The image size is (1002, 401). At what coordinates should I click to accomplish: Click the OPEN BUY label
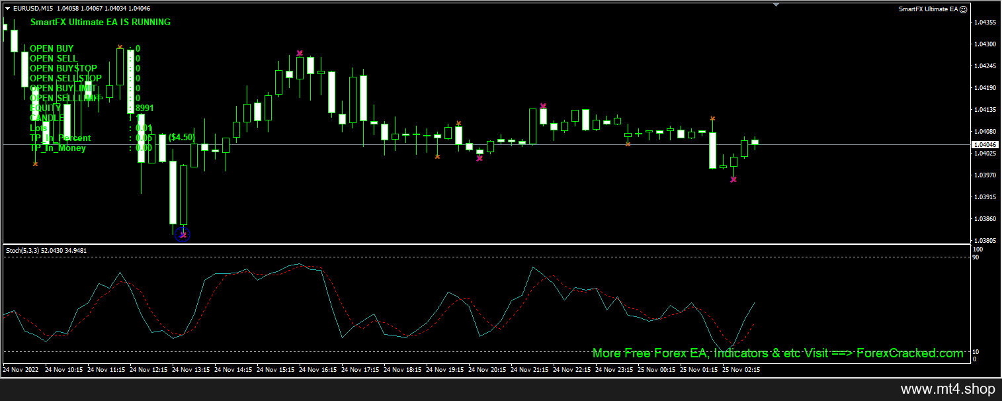coord(52,48)
